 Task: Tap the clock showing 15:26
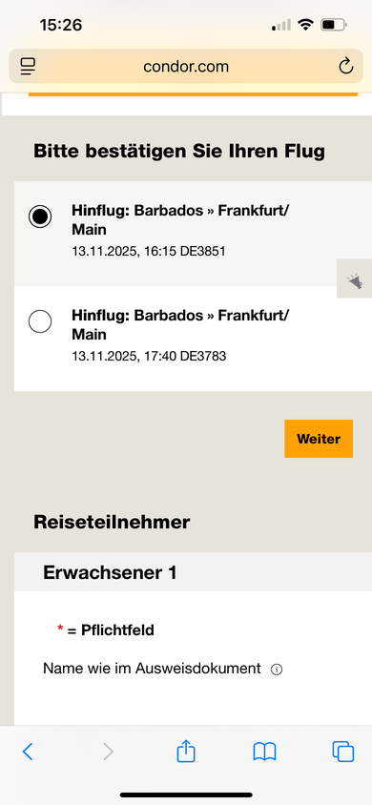[x=61, y=25]
